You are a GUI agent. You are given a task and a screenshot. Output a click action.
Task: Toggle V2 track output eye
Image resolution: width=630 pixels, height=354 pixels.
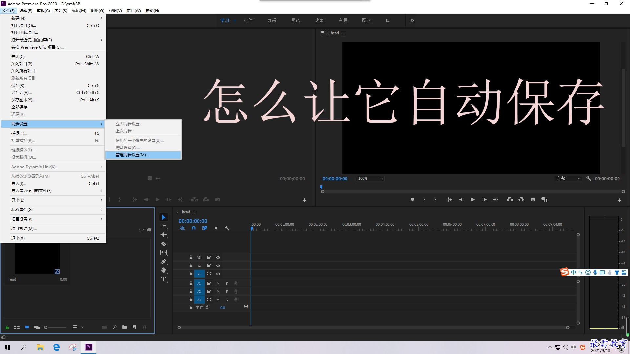click(x=218, y=265)
